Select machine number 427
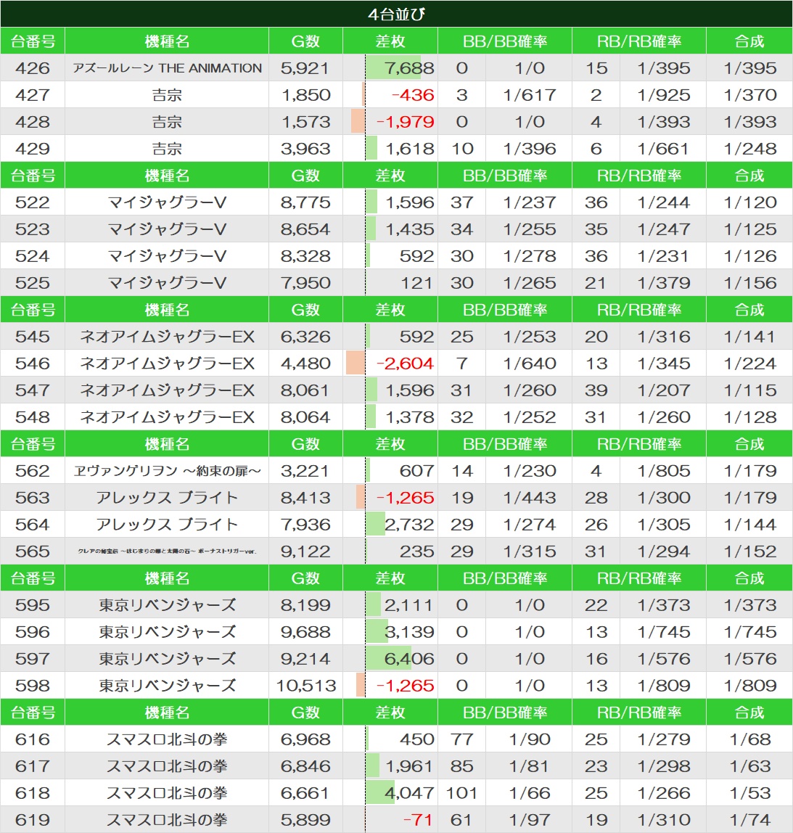This screenshot has height=833, width=793. [x=33, y=95]
